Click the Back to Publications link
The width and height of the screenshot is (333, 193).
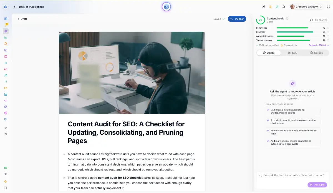point(29,7)
